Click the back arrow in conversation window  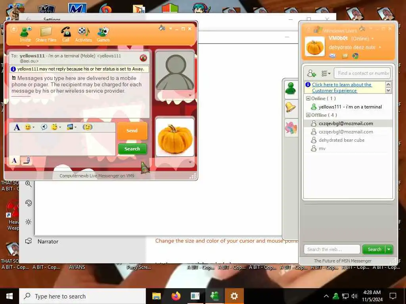(x=13, y=29)
